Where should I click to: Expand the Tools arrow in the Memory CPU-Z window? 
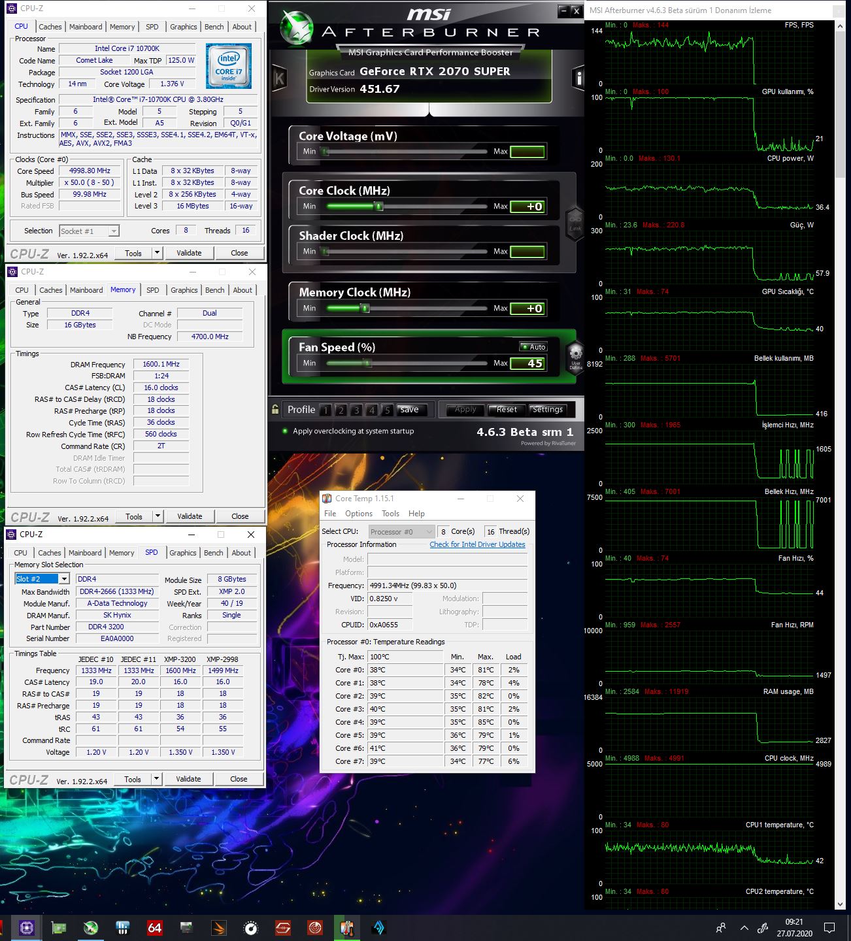tap(158, 516)
